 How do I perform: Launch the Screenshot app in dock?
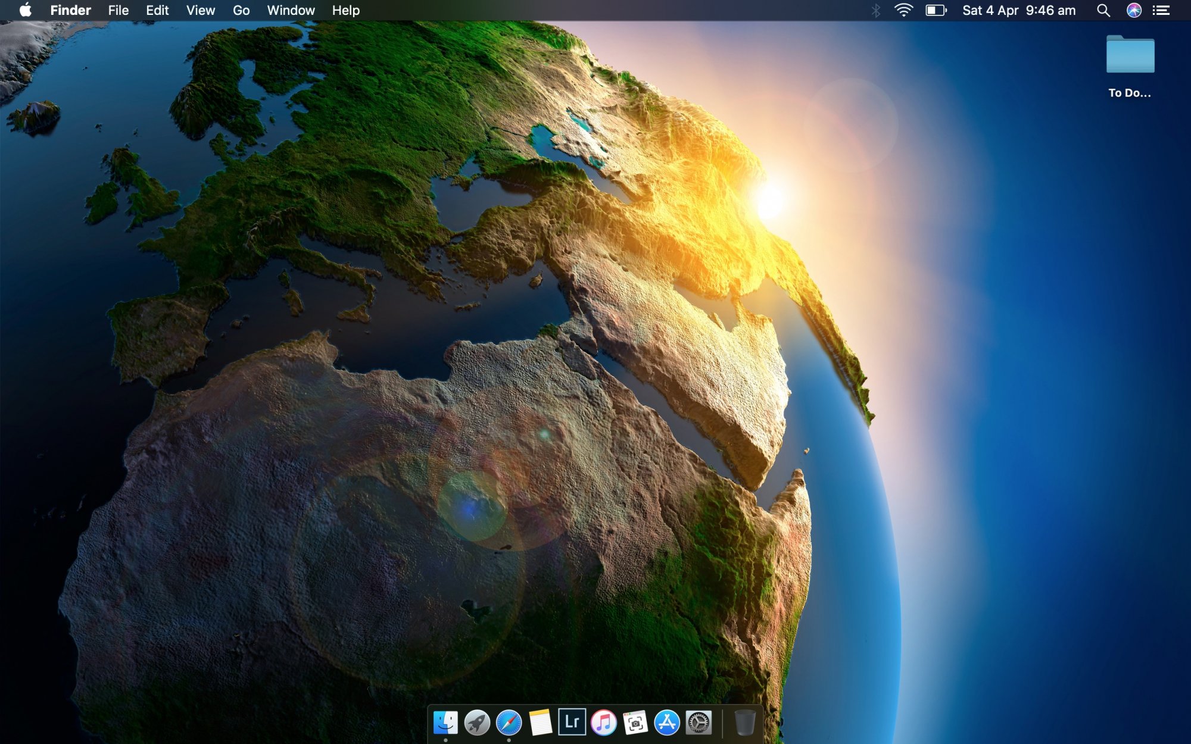(635, 723)
